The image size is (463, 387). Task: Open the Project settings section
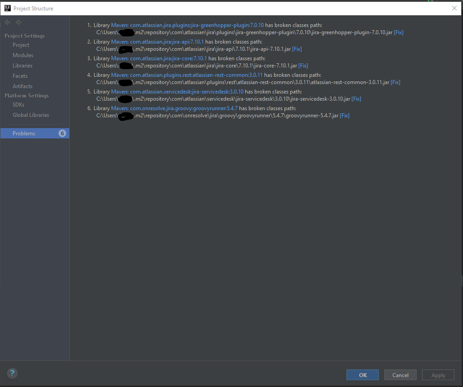(21, 45)
